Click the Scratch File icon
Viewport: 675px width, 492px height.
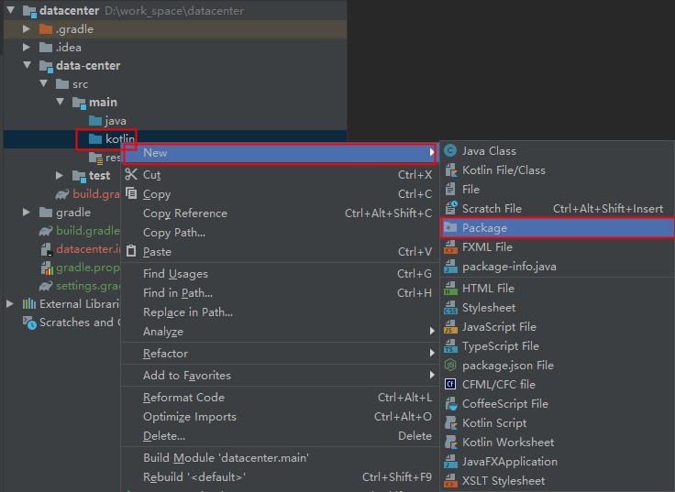(450, 209)
